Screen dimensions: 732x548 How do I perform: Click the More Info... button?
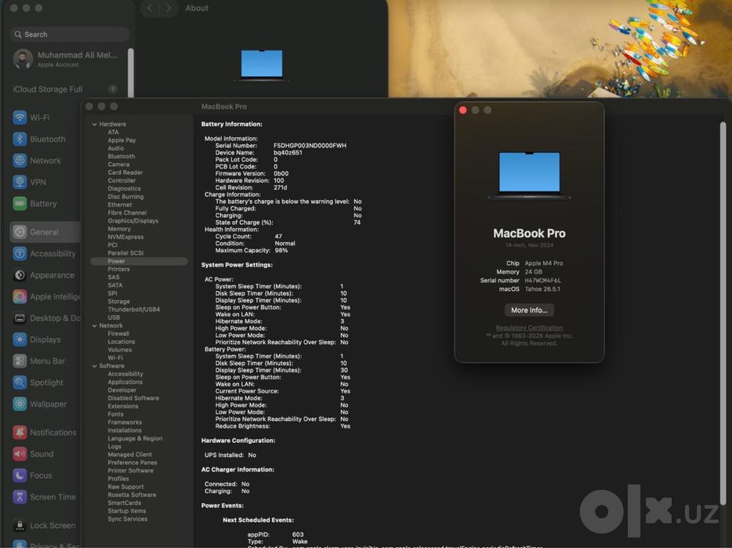[529, 310]
